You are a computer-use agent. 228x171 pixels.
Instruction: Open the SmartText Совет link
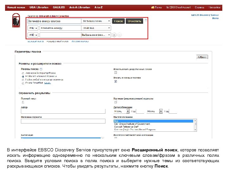pyautogui.click(x=47, y=83)
